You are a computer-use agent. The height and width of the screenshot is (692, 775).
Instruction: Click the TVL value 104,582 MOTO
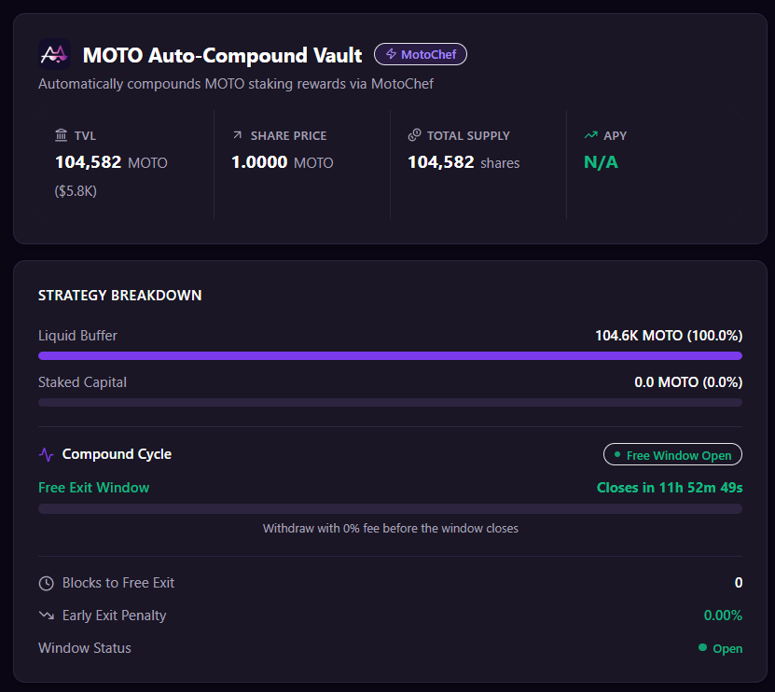[x=111, y=162]
